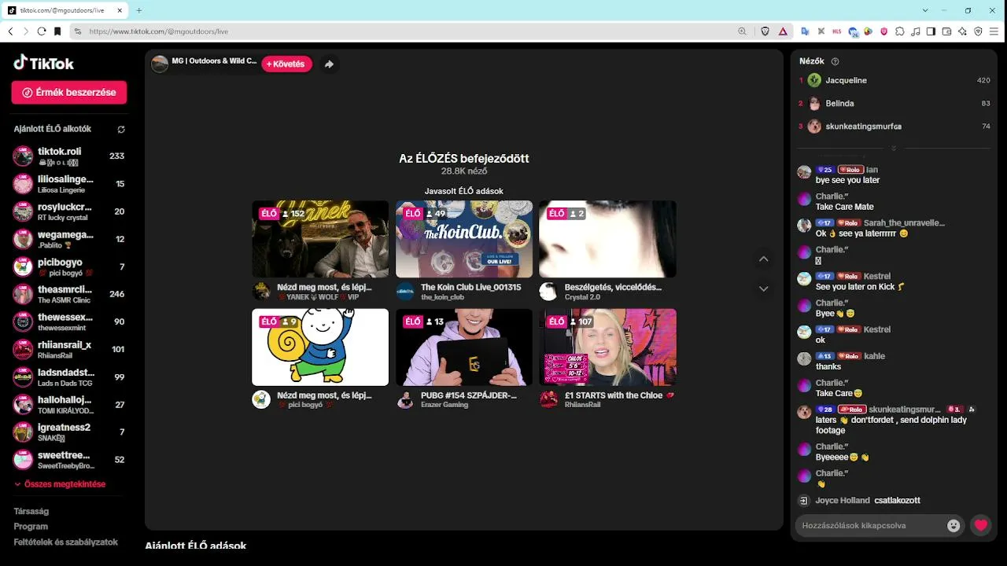Reload the TikTok live page
The width and height of the screenshot is (1007, 566).
tap(42, 31)
